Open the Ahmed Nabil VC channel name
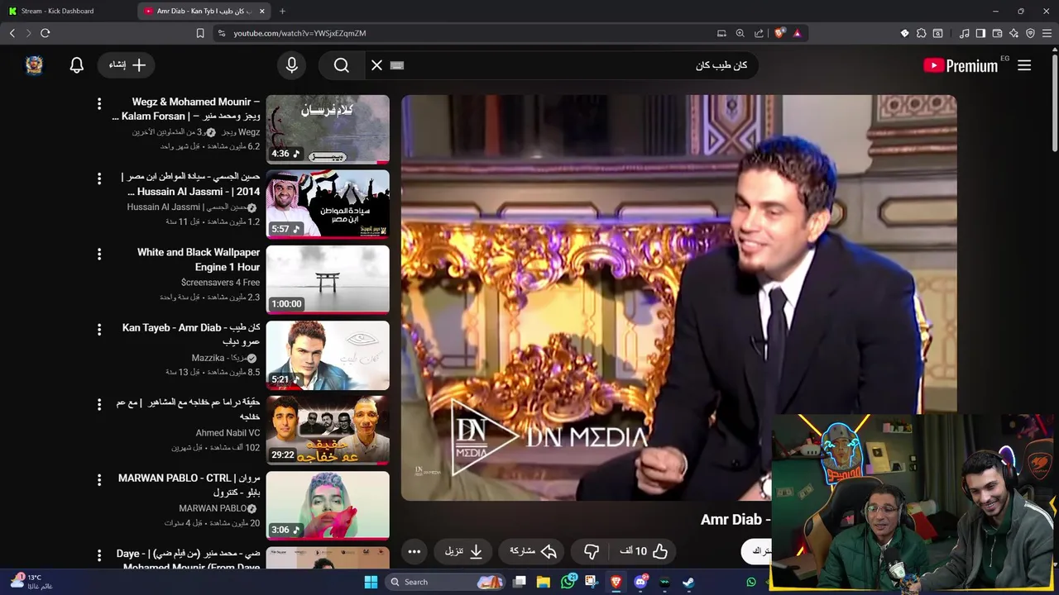This screenshot has width=1059, height=595. coord(228,433)
